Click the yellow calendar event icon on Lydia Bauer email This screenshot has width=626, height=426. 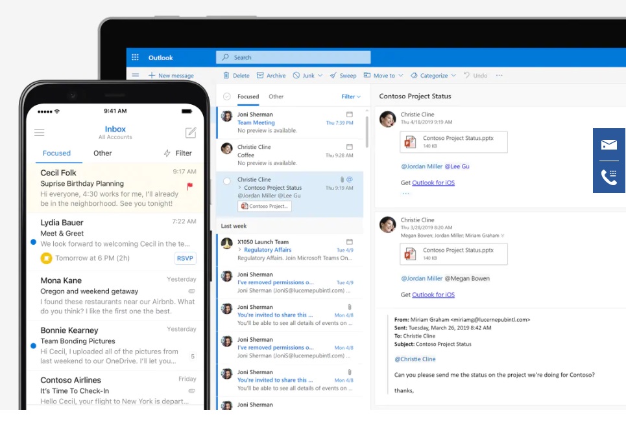tap(46, 258)
